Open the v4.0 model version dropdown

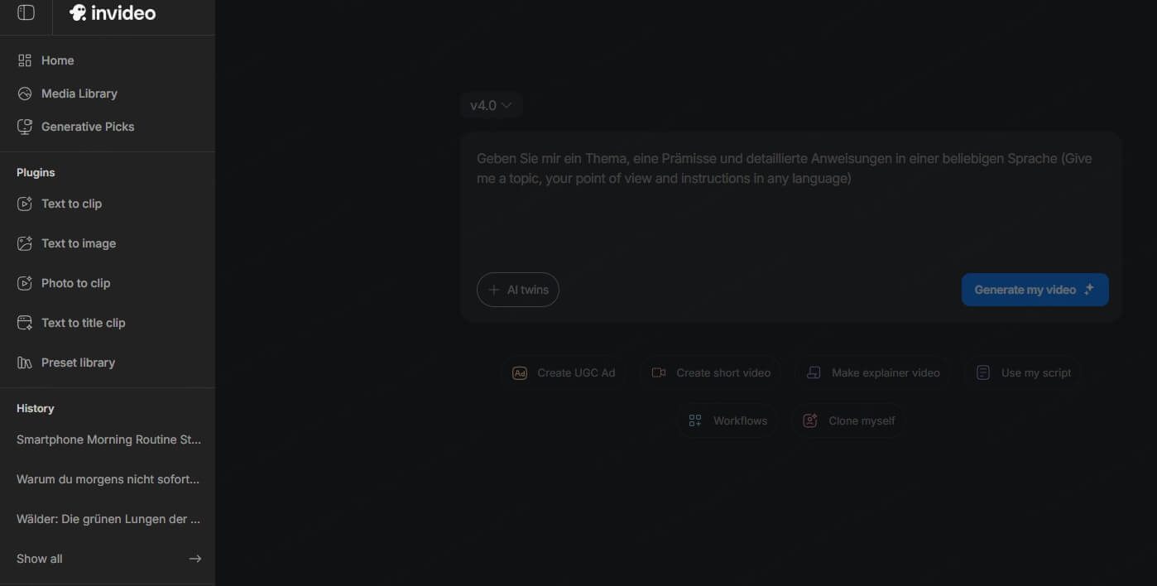[491, 105]
